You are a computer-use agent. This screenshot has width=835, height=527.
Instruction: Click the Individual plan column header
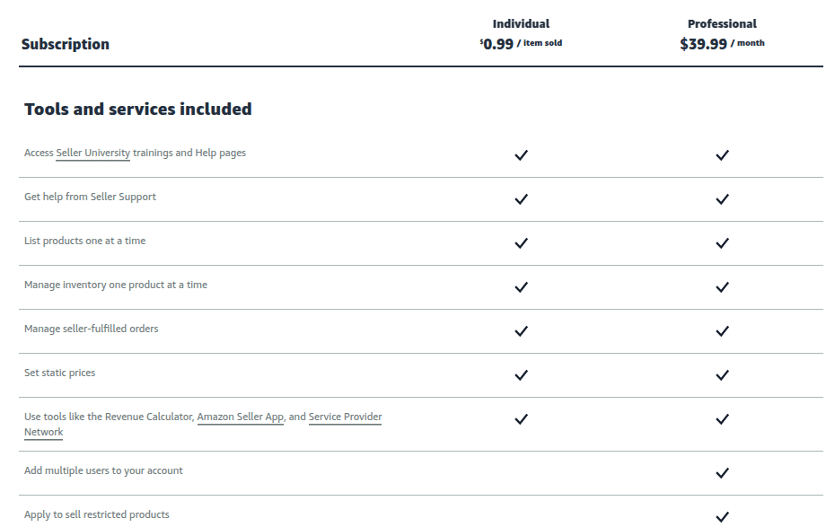521,24
